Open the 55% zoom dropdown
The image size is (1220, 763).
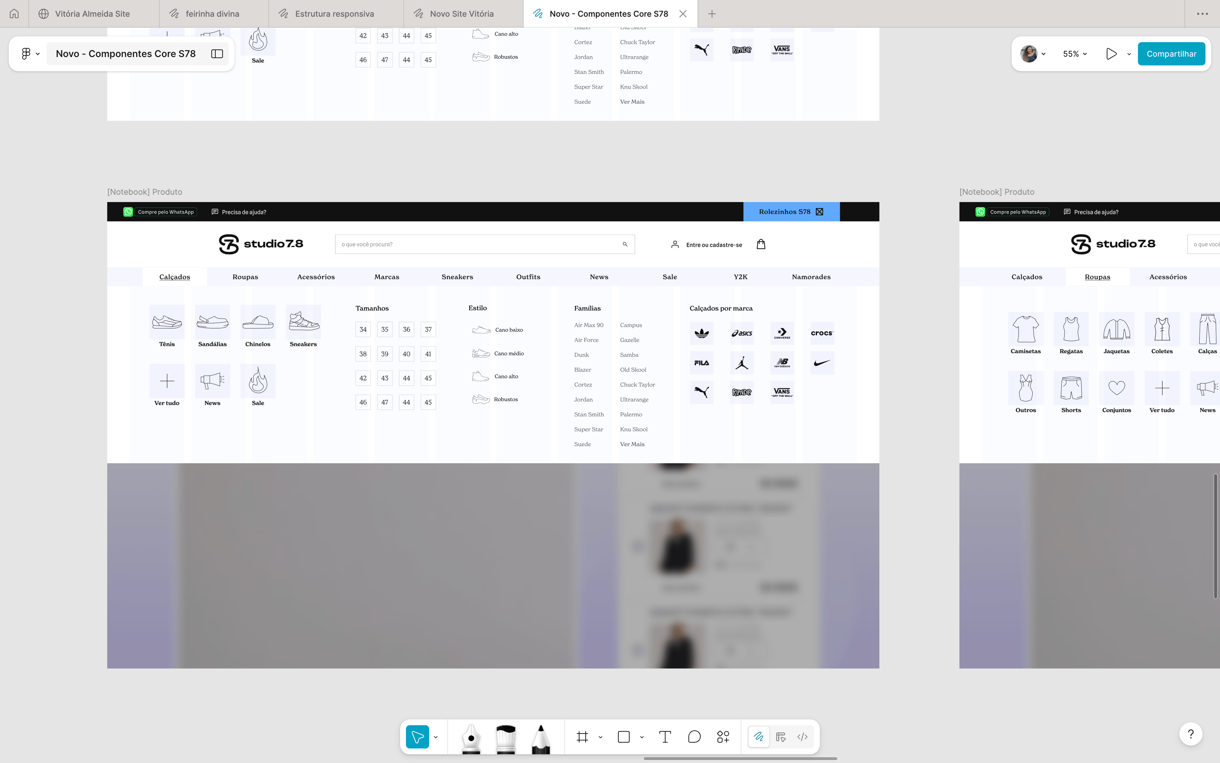pyautogui.click(x=1075, y=53)
